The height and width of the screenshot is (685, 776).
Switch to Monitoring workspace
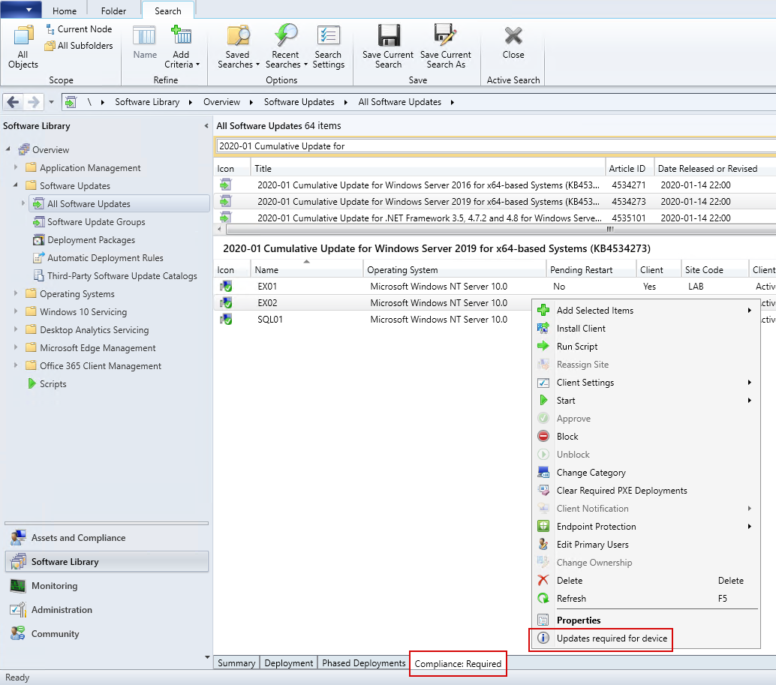point(107,586)
